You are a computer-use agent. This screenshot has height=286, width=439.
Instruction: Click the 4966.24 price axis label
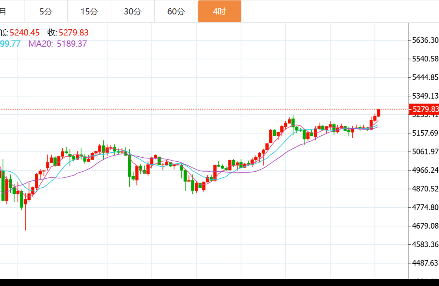[x=425, y=170]
